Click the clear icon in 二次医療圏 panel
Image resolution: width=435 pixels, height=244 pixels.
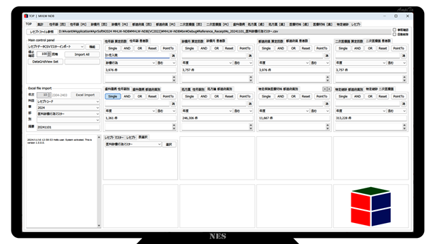pyautogui.click(x=404, y=56)
